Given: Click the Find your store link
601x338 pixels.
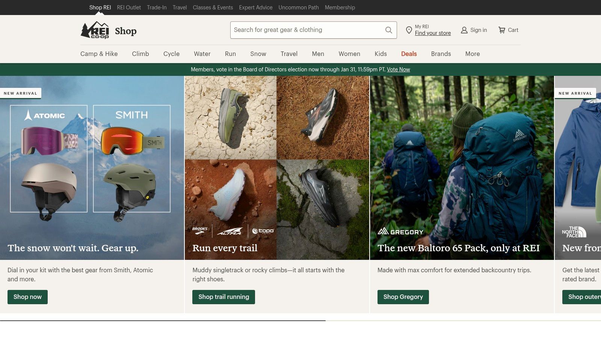Looking at the screenshot, I should 433,33.
